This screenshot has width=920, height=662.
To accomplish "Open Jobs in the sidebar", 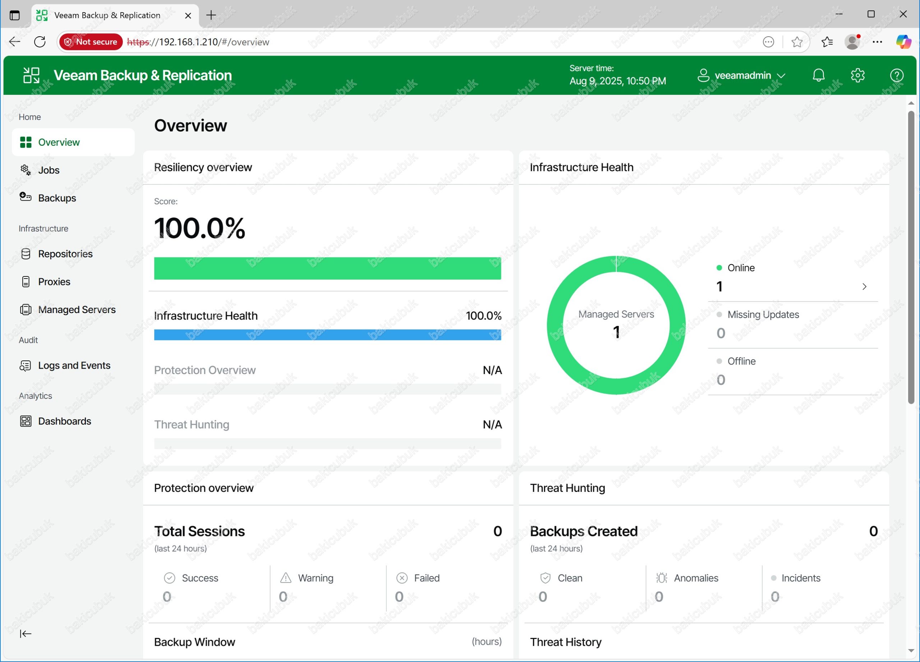I will (x=73, y=170).
